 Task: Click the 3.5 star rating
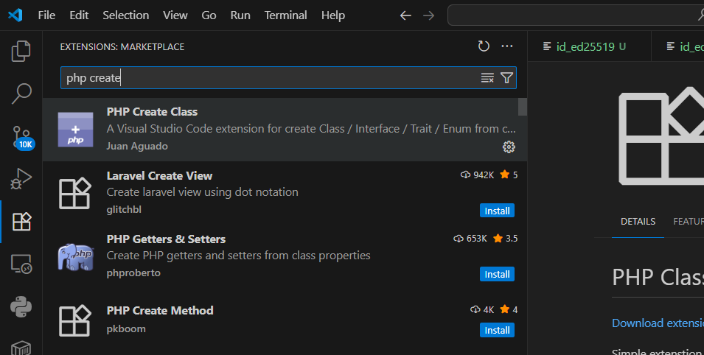(x=506, y=239)
